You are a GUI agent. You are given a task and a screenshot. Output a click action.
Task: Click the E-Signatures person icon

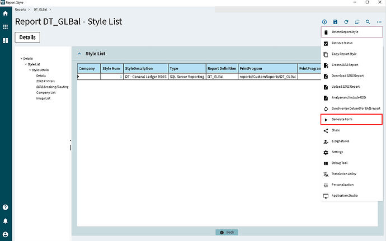coord(326,141)
